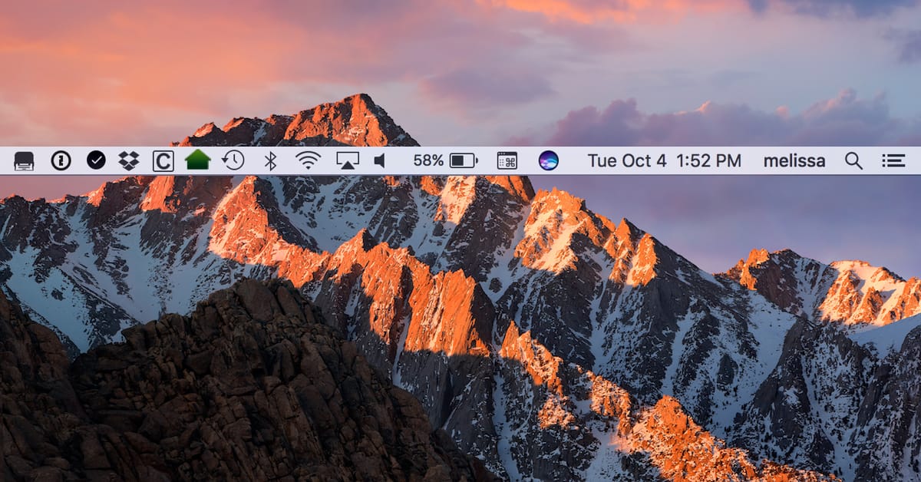This screenshot has width=921, height=482.
Task: Open the volume speaker control
Action: (x=379, y=160)
